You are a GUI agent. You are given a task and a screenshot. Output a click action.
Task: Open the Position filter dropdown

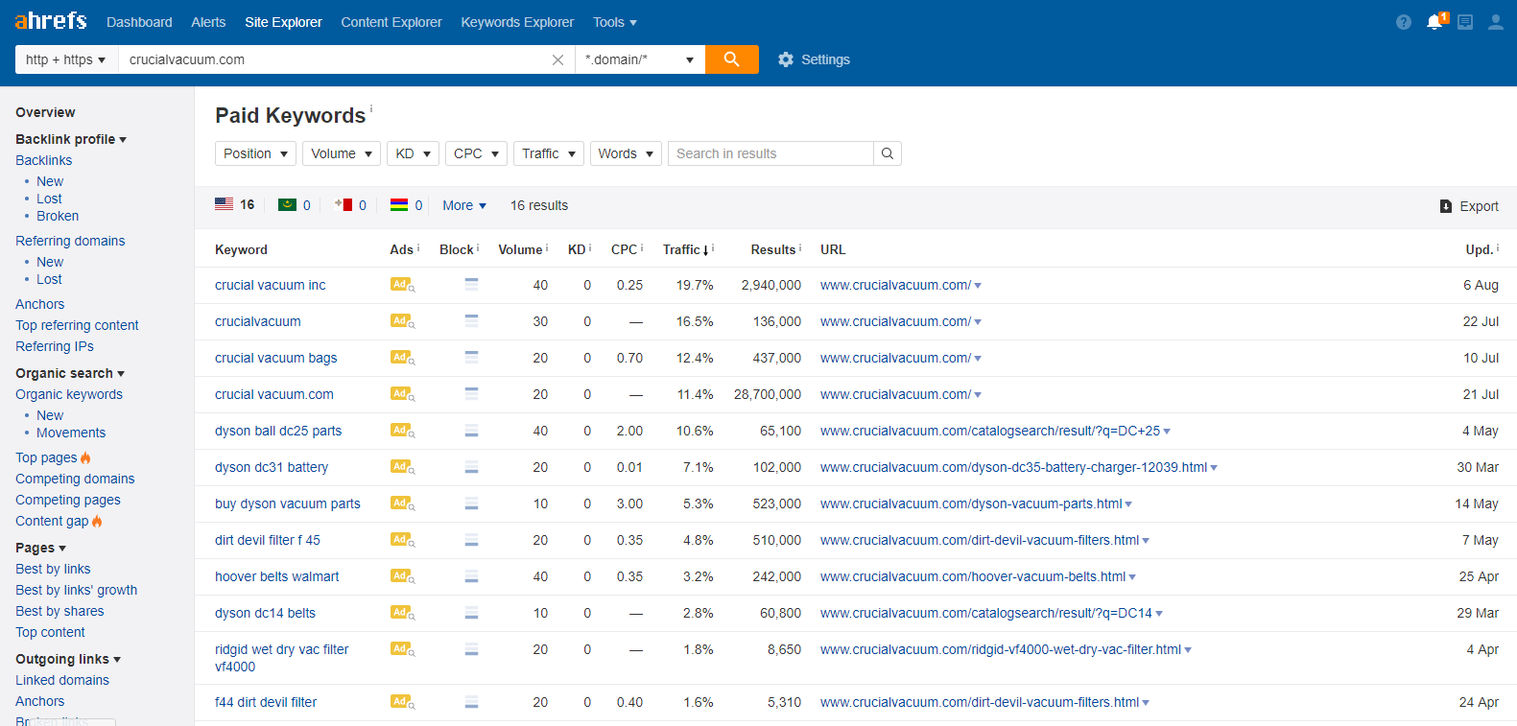pyautogui.click(x=255, y=153)
